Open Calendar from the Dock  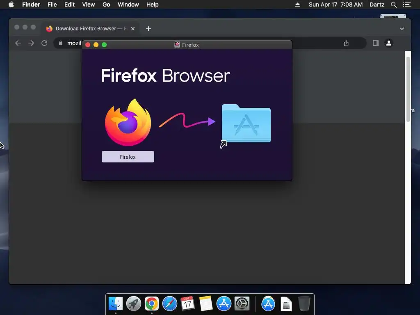[187, 304]
